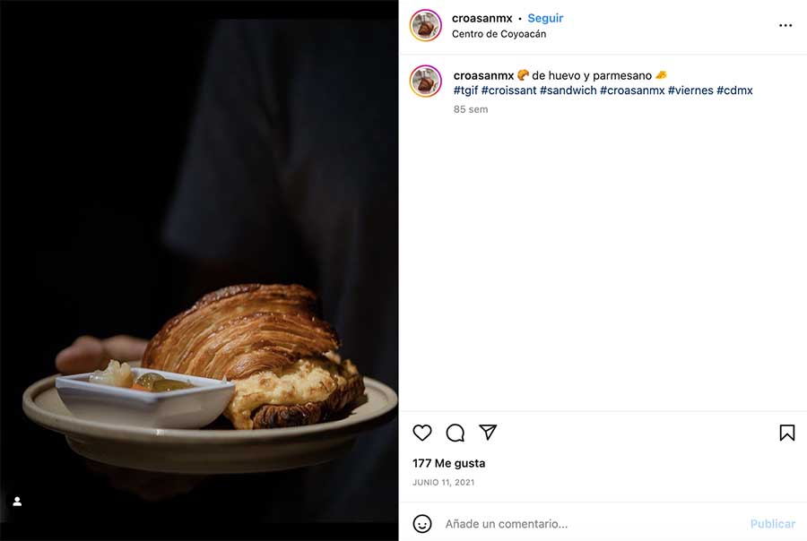Image resolution: width=807 pixels, height=541 pixels.
Task: Open the #sandwich hashtag
Action: (x=568, y=90)
